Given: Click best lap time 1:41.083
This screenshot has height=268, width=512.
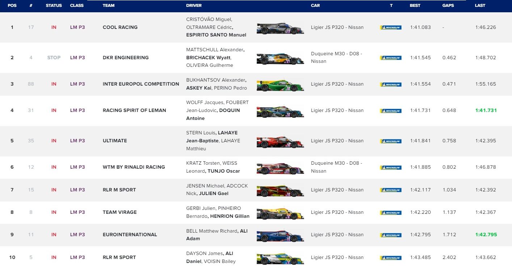Looking at the screenshot, I should (420, 27).
